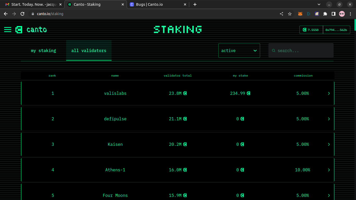Open the active status filter dropdown
This screenshot has width=356, height=200.
pos(239,51)
